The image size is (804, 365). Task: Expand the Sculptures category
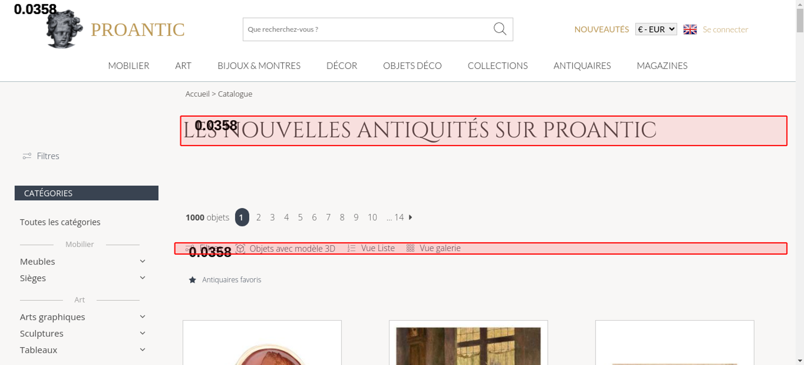coord(142,333)
